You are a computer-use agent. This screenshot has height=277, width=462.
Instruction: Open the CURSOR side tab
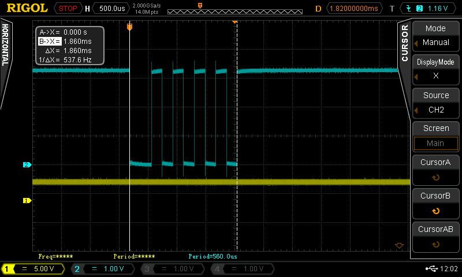click(x=405, y=43)
